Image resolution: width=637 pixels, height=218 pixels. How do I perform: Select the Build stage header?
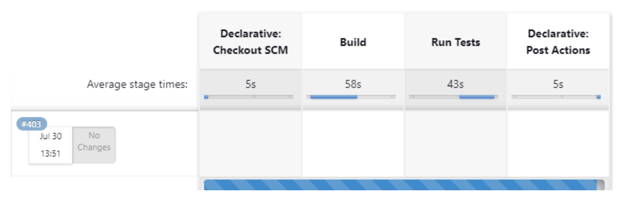click(353, 42)
